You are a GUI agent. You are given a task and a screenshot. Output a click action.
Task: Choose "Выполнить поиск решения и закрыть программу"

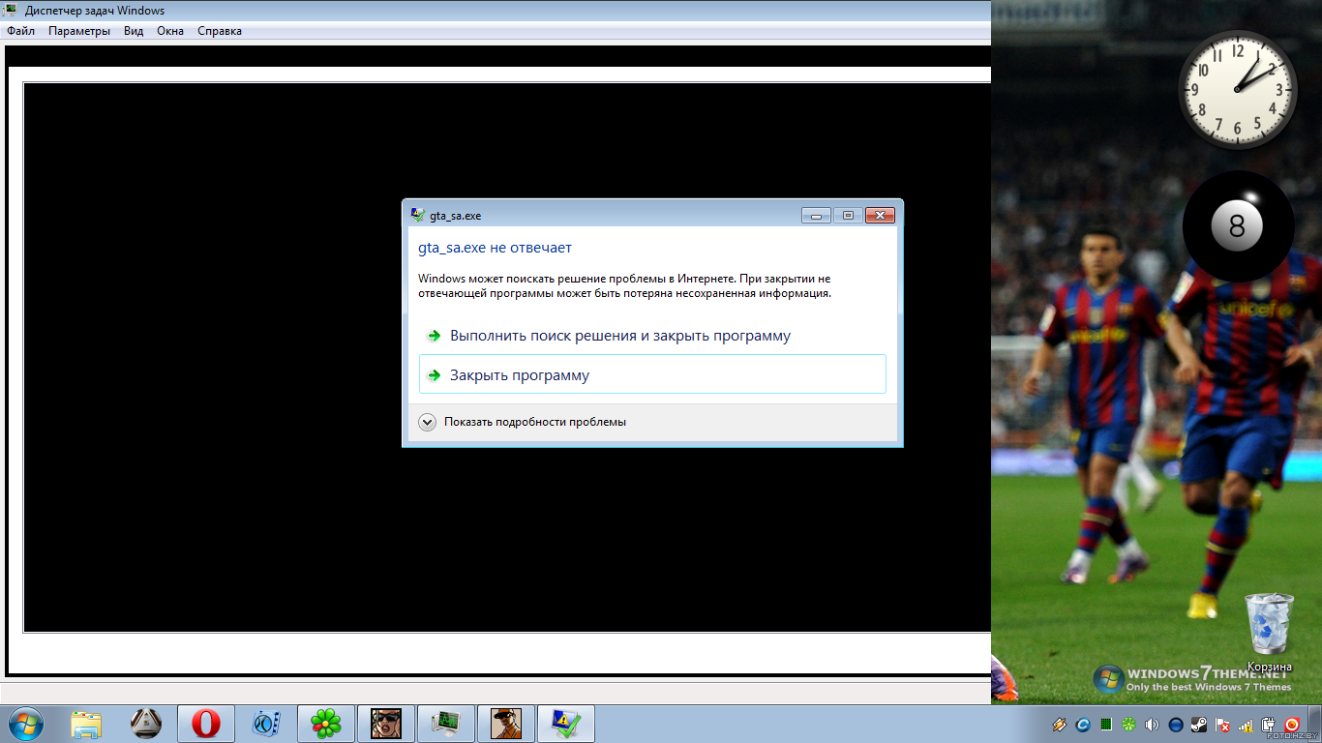tap(652, 336)
